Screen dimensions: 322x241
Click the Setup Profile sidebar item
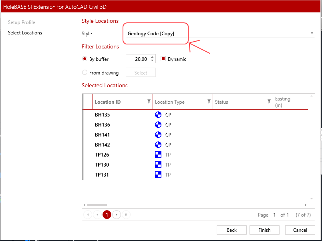[x=21, y=22]
